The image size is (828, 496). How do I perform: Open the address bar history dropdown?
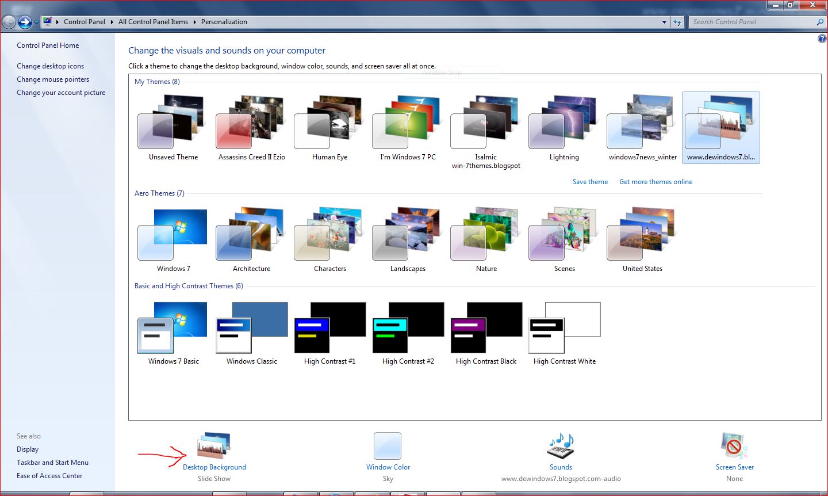coord(664,22)
